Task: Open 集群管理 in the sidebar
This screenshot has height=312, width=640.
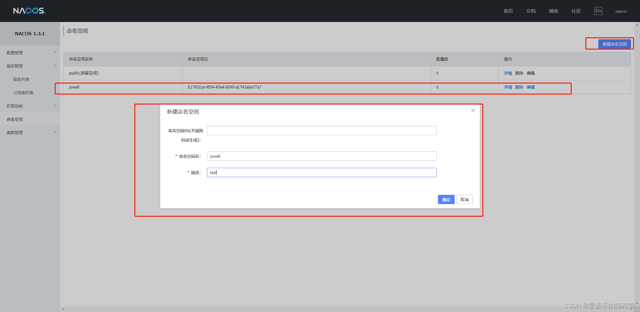Action: [x=15, y=133]
